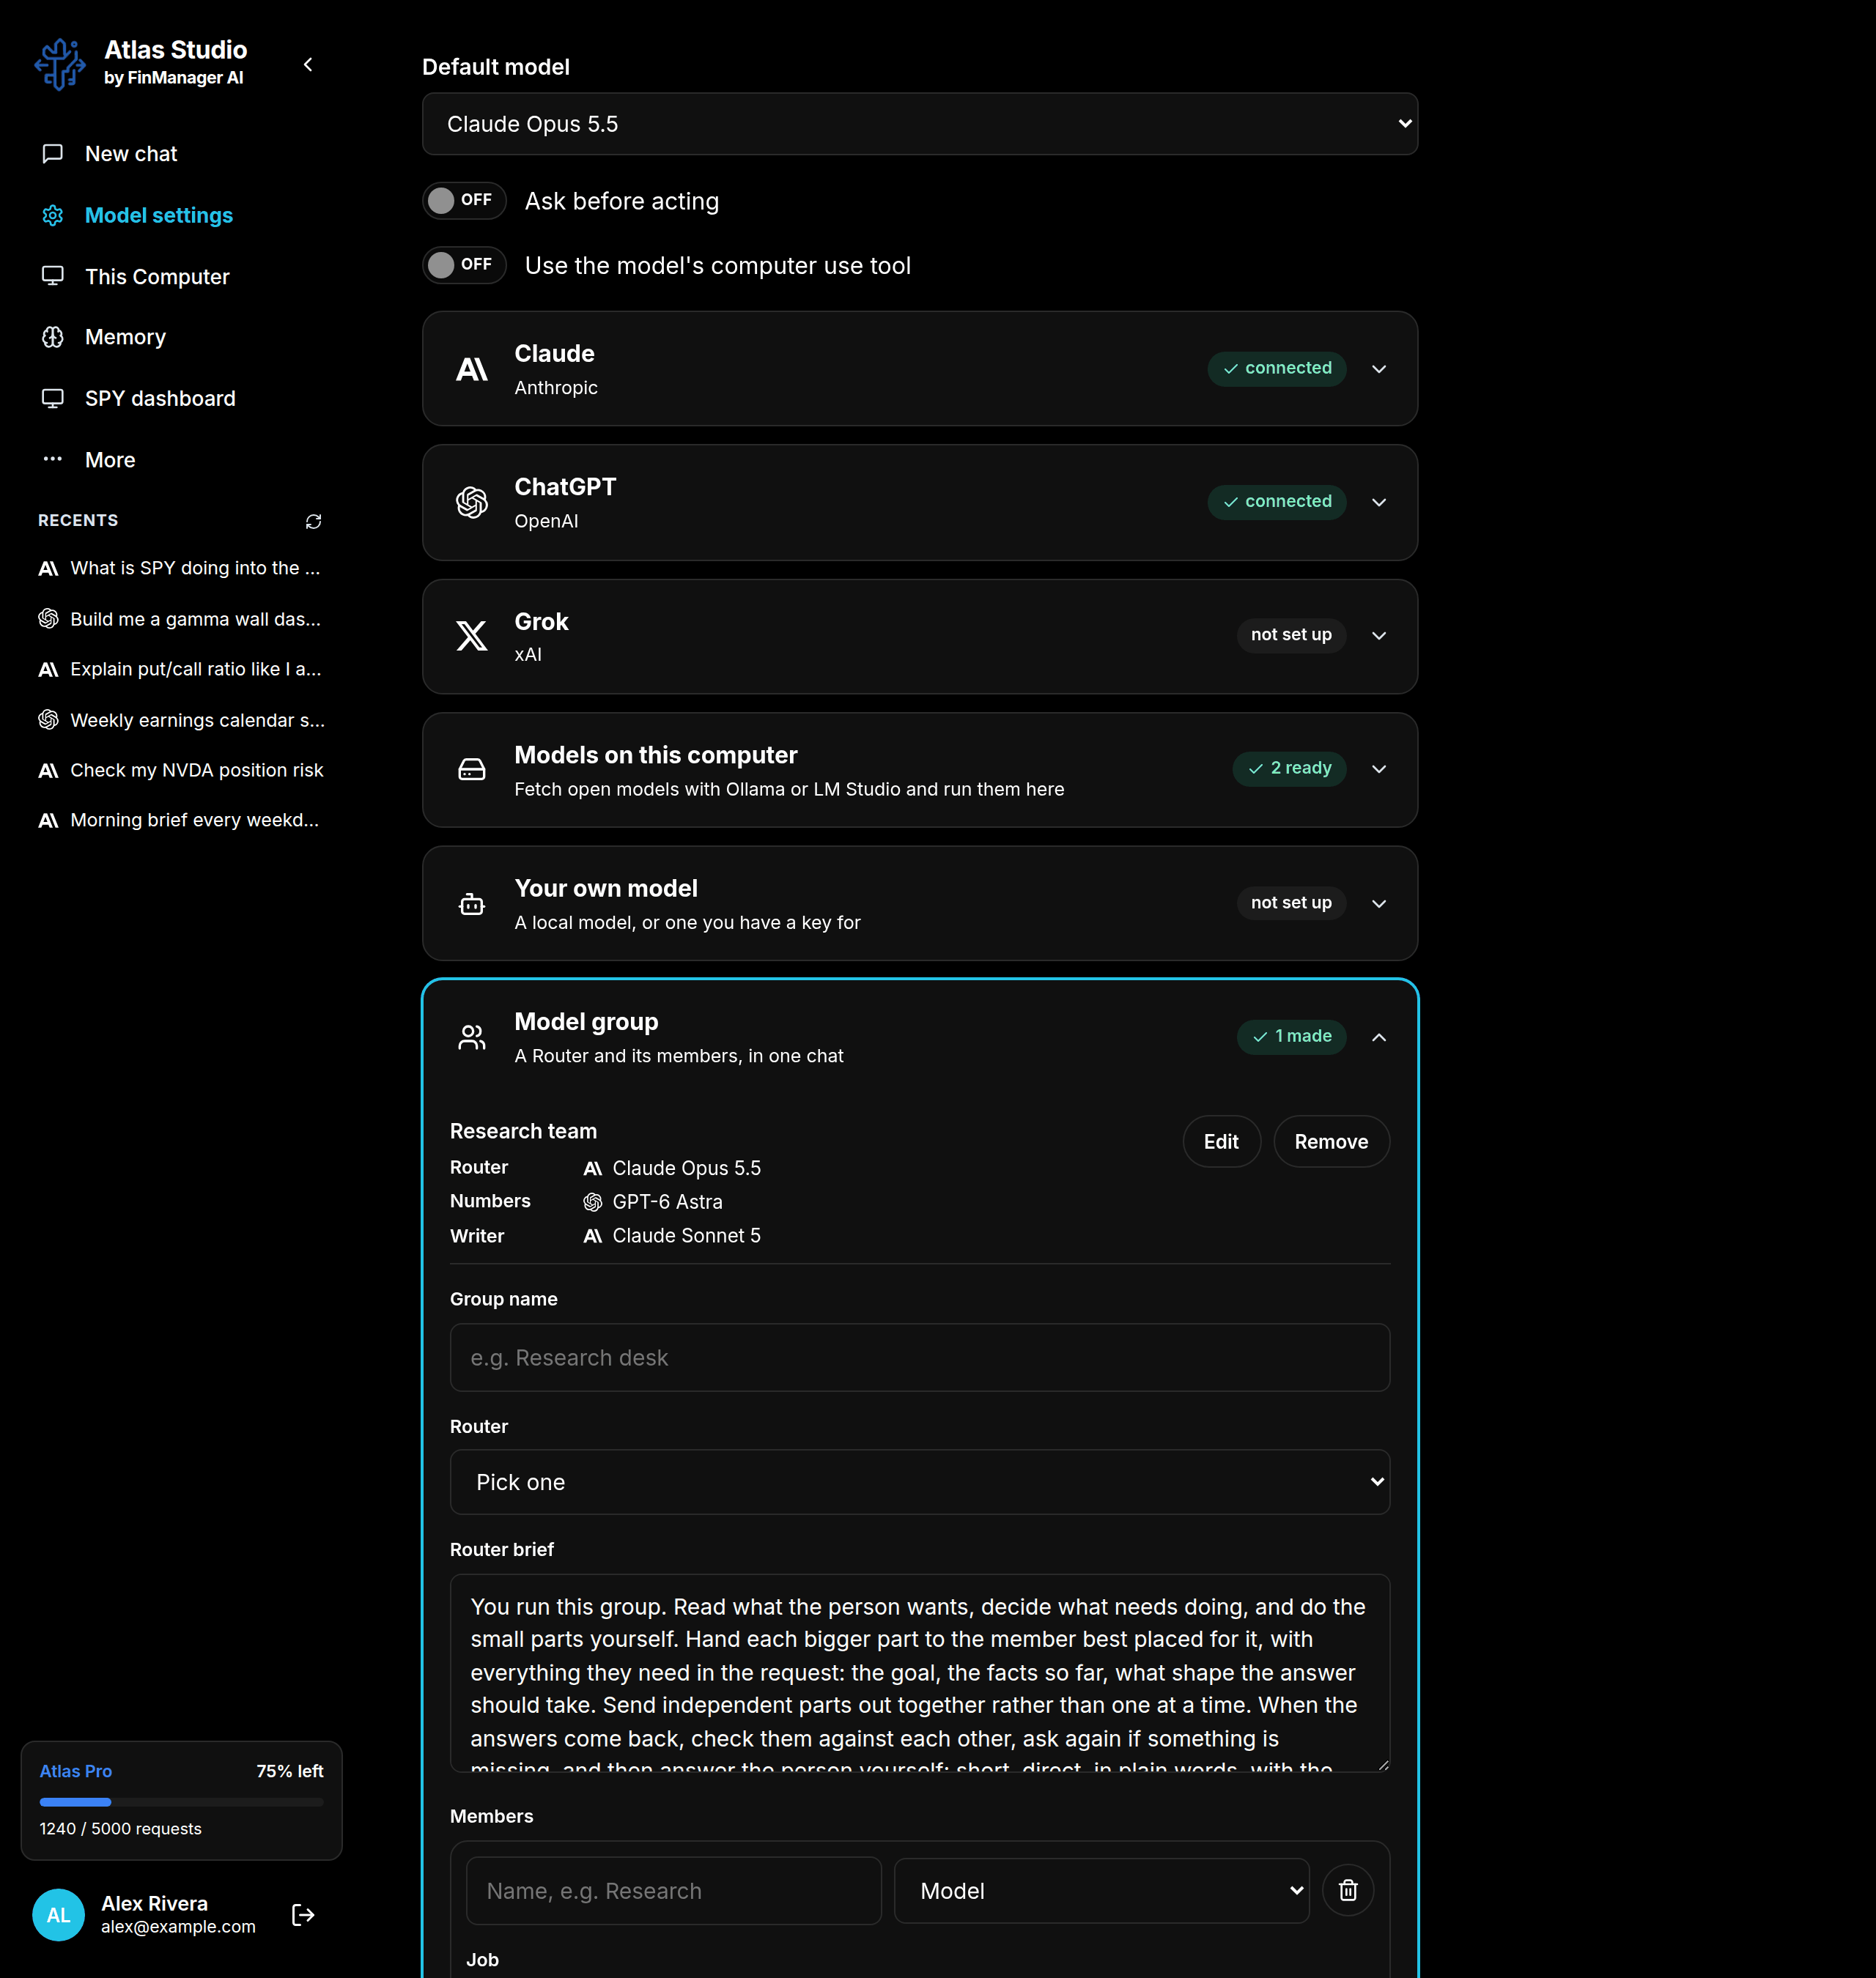
Task: Click inside the Router brief text area
Action: [920, 1673]
